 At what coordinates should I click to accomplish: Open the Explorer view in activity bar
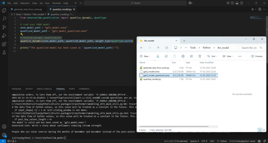[4, 10]
